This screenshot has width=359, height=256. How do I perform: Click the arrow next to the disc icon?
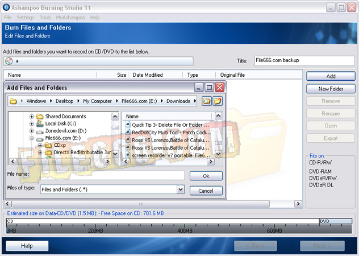coord(17,61)
